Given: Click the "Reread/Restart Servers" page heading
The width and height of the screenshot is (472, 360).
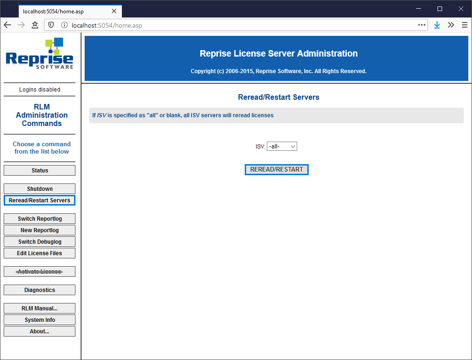Looking at the screenshot, I should click(x=278, y=97).
